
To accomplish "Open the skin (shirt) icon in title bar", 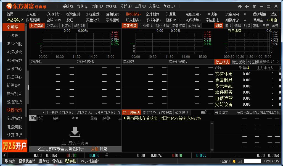I will pyautogui.click(x=254, y=7).
